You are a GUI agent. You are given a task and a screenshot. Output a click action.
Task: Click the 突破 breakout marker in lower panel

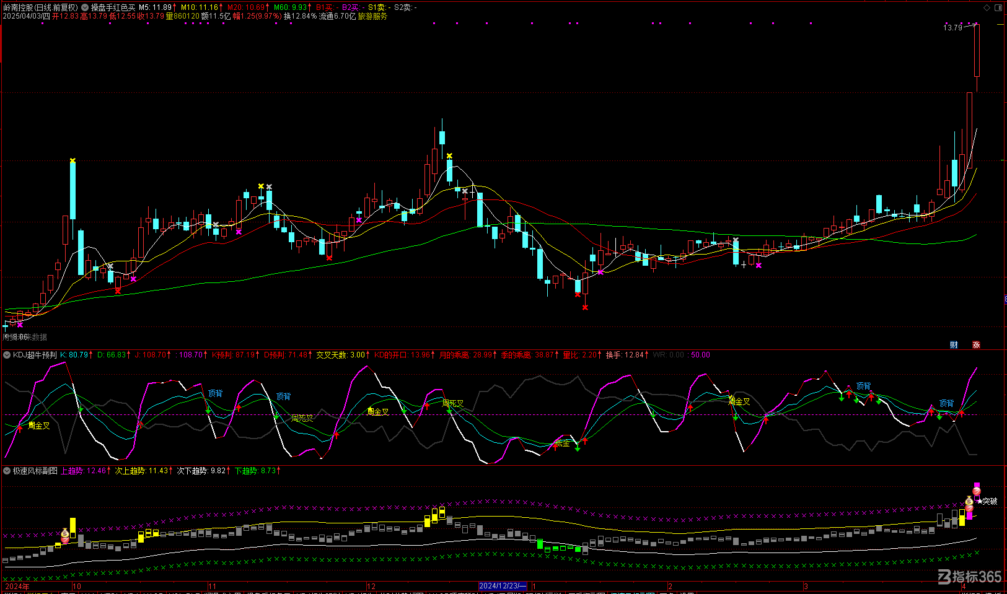point(990,501)
